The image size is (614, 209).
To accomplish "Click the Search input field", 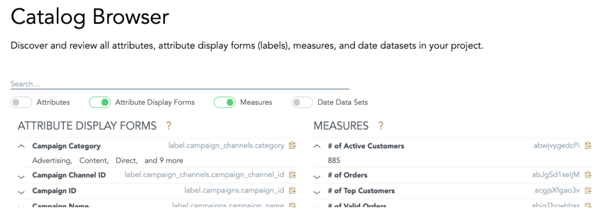I will (x=180, y=84).
